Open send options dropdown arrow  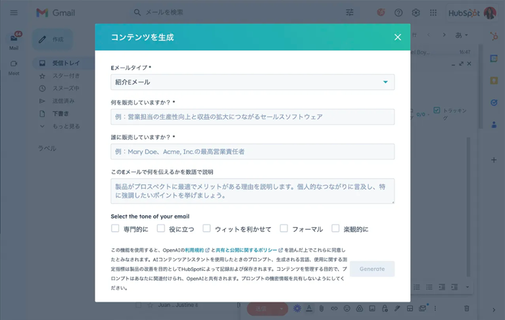click(281, 309)
